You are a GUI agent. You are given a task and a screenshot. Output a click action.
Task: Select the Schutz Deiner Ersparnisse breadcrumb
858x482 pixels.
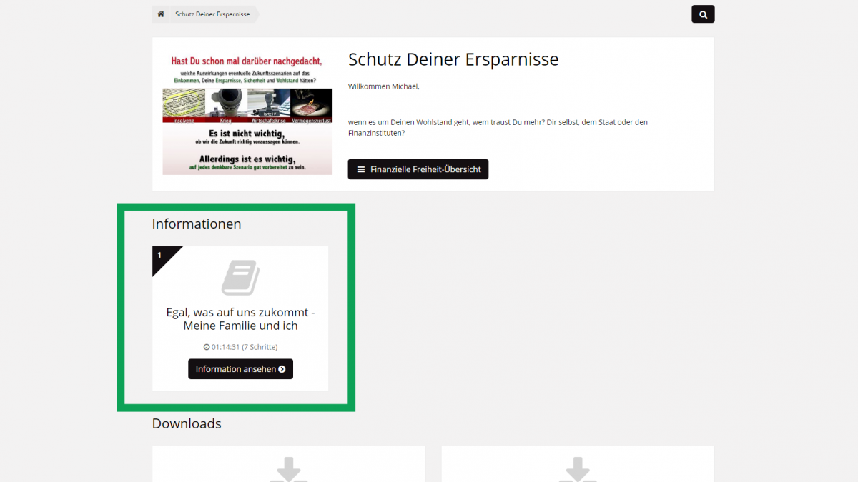tap(212, 14)
